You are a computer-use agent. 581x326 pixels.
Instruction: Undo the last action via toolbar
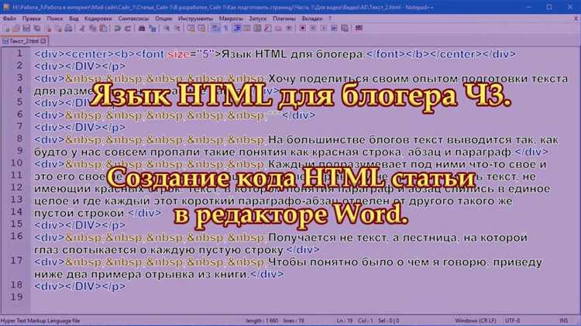click(x=117, y=28)
